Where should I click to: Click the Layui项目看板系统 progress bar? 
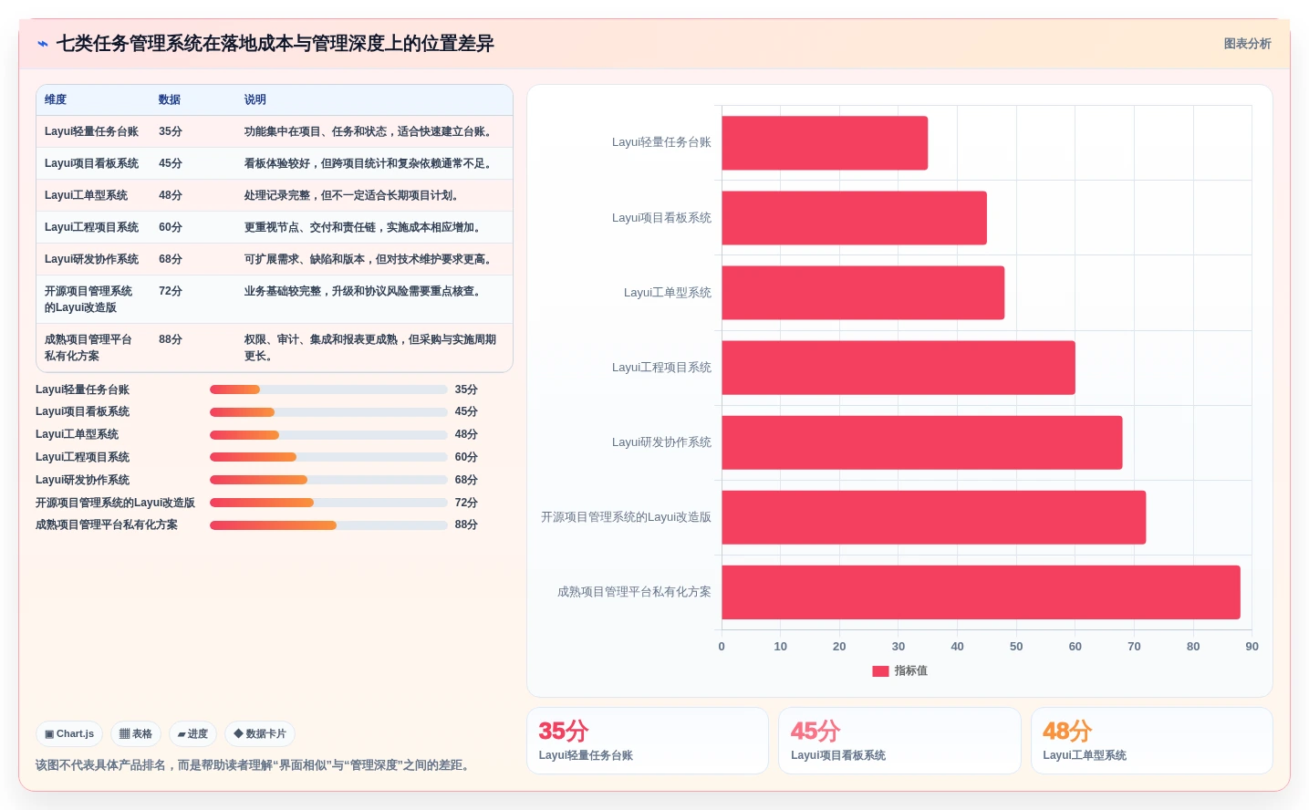[x=328, y=412]
